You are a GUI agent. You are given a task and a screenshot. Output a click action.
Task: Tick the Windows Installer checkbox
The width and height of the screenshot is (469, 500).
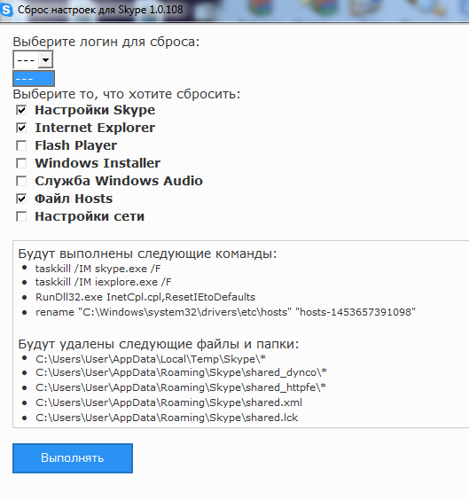pyautogui.click(x=21, y=163)
